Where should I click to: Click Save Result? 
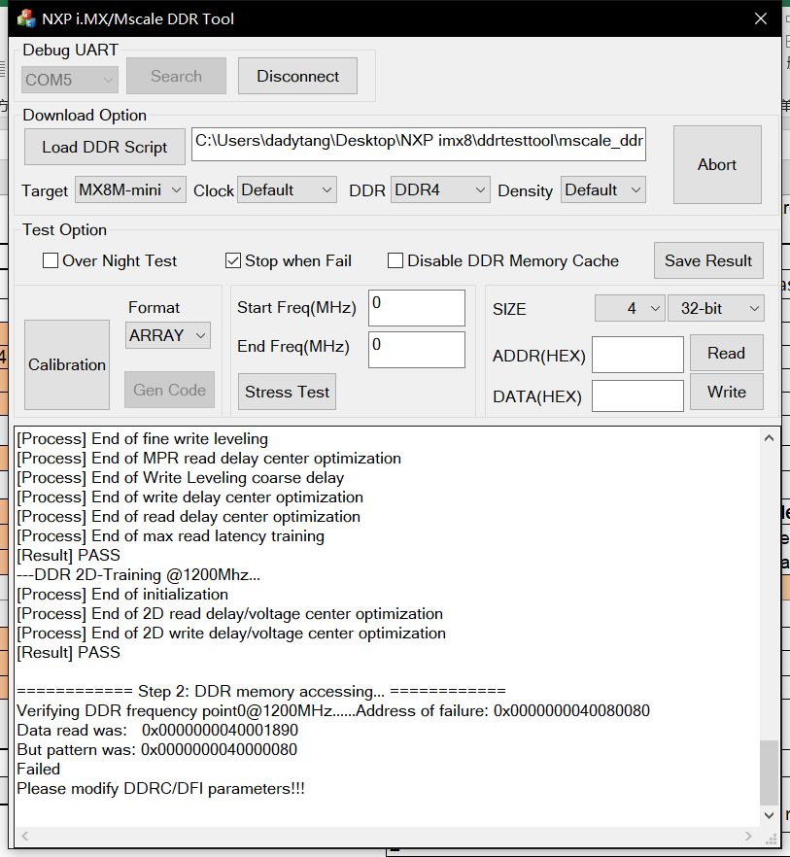click(x=708, y=260)
